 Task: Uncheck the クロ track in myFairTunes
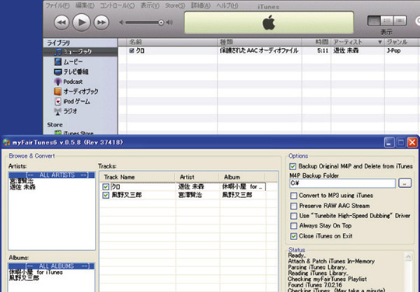106,186
